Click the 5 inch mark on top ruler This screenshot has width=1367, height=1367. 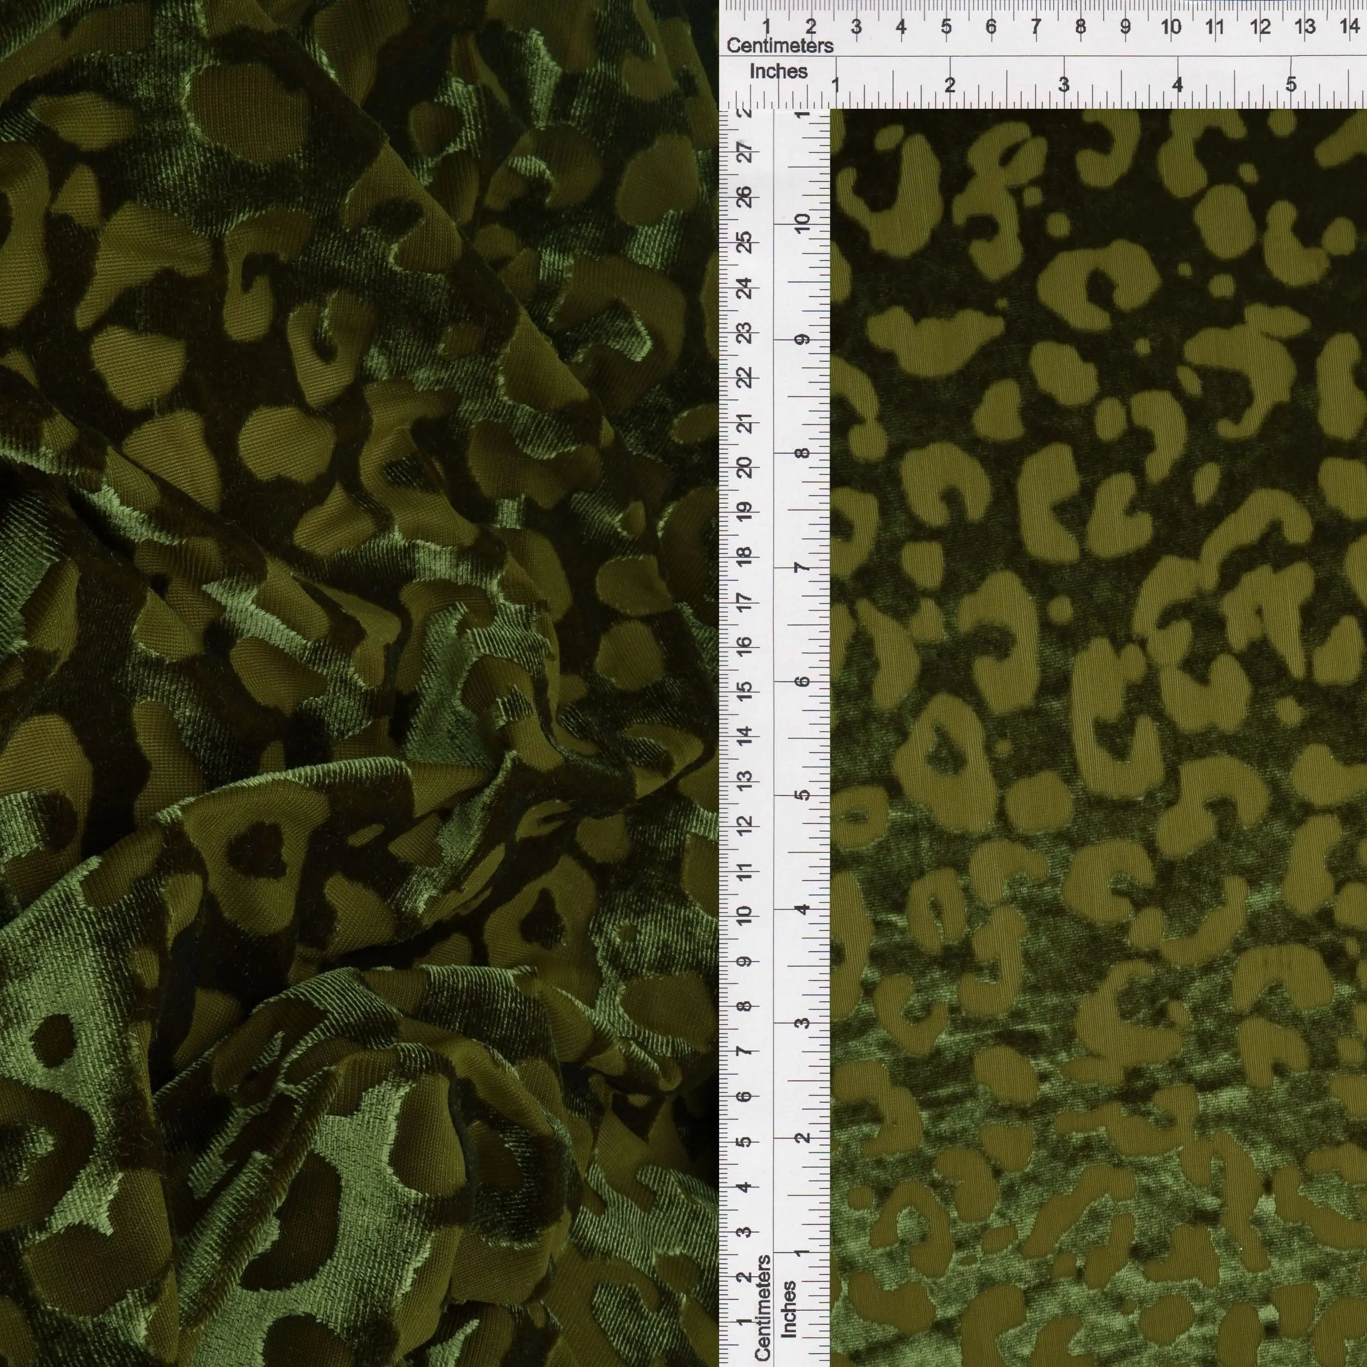click(1291, 84)
